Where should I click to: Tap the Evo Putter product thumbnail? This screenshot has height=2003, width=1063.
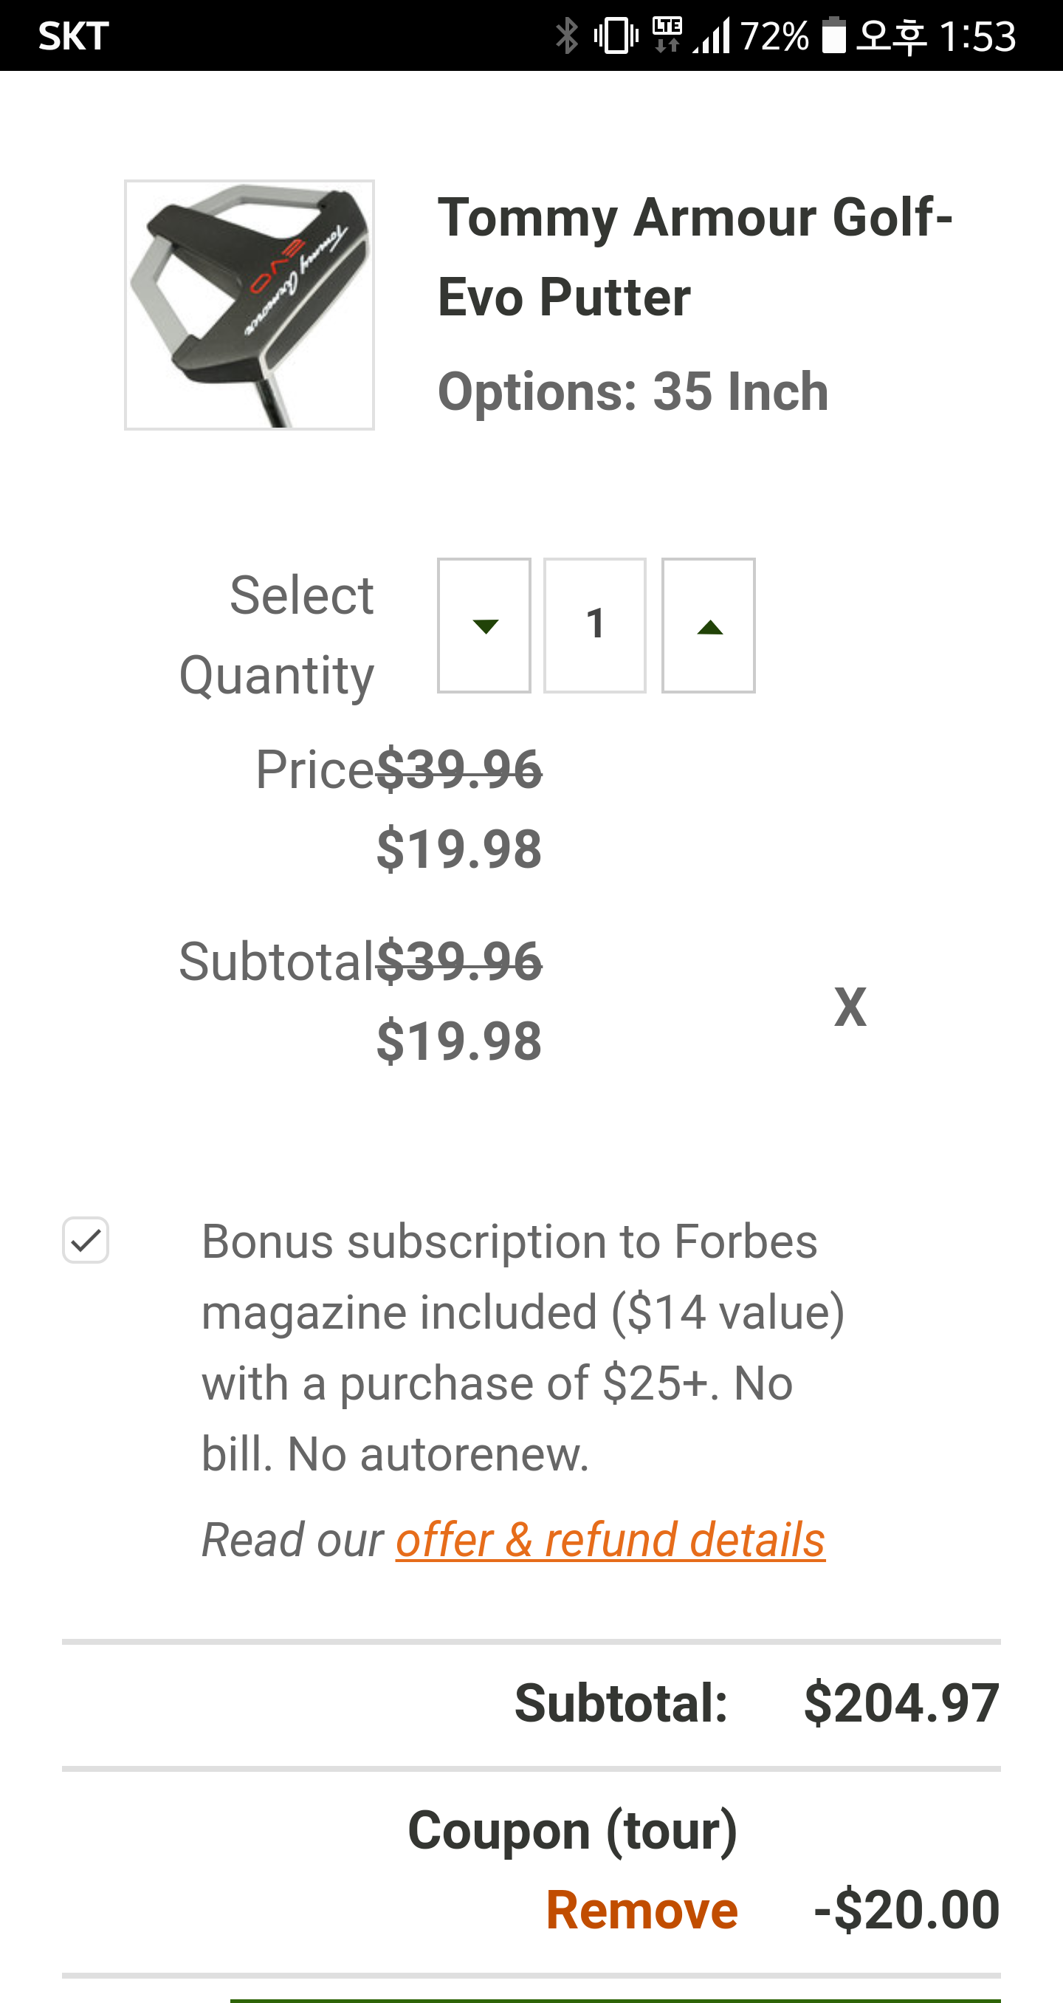(x=250, y=305)
